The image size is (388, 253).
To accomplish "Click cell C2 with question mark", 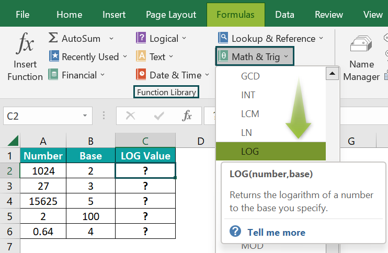I will pyautogui.click(x=145, y=170).
